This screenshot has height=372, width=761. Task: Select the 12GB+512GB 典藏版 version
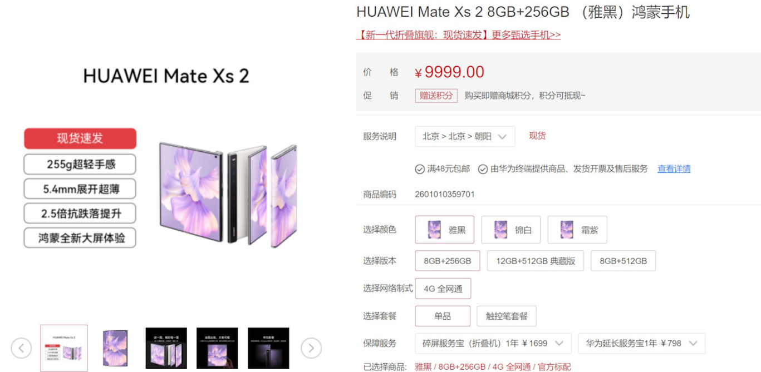[x=536, y=261]
